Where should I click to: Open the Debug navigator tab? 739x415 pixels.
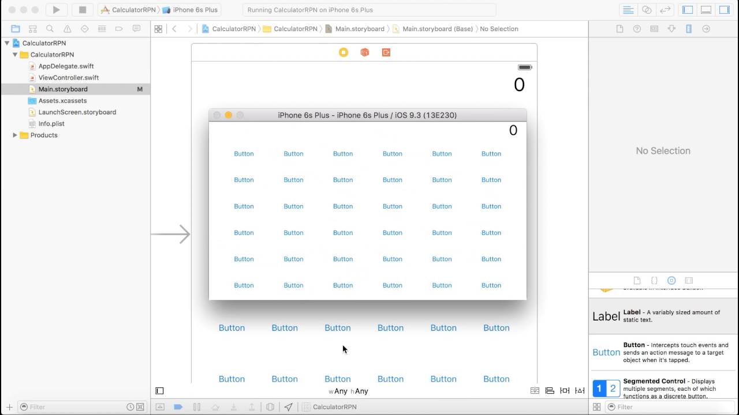point(102,29)
